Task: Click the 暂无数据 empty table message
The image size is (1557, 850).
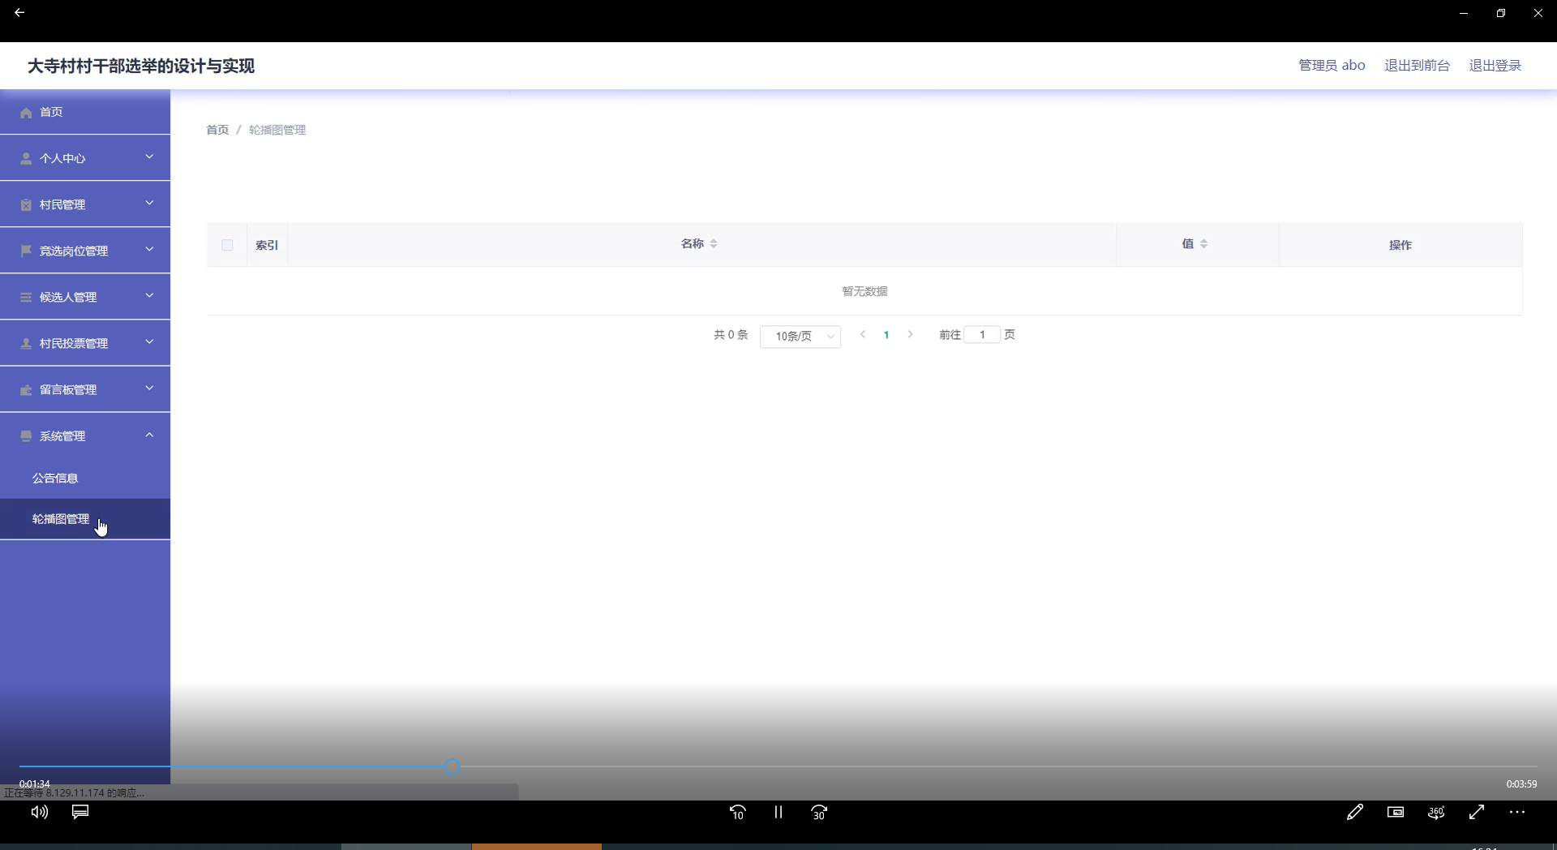Action: pyautogui.click(x=864, y=291)
